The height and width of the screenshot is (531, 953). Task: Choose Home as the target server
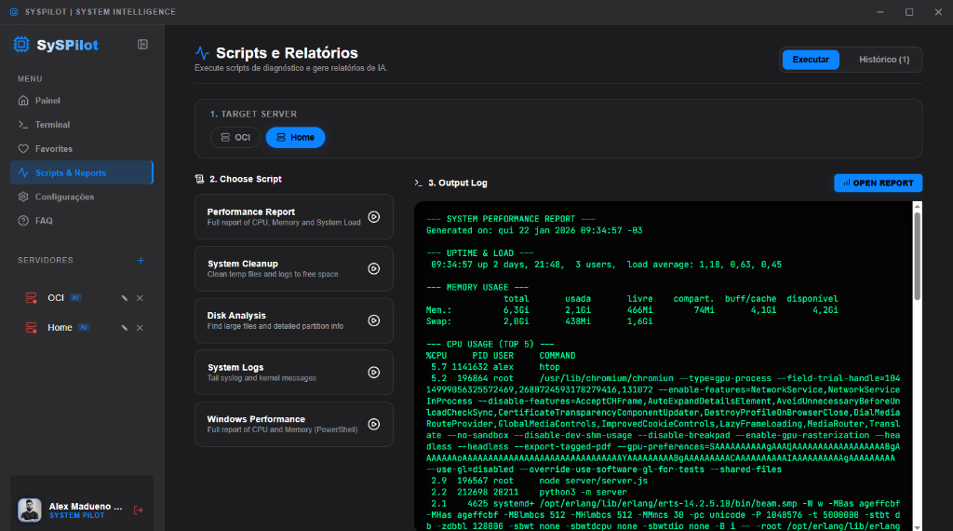coord(295,138)
